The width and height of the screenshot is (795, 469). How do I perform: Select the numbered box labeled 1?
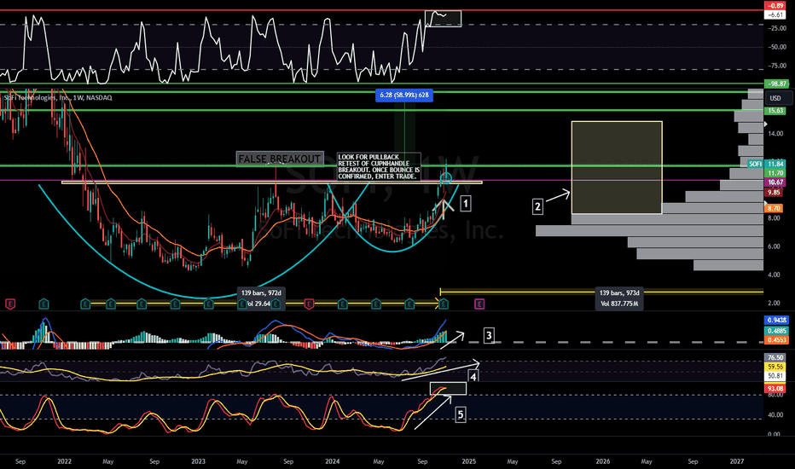pyautogui.click(x=466, y=203)
